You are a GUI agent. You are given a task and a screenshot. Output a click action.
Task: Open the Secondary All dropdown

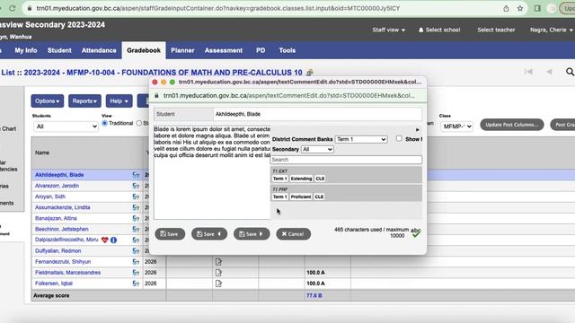(317, 150)
